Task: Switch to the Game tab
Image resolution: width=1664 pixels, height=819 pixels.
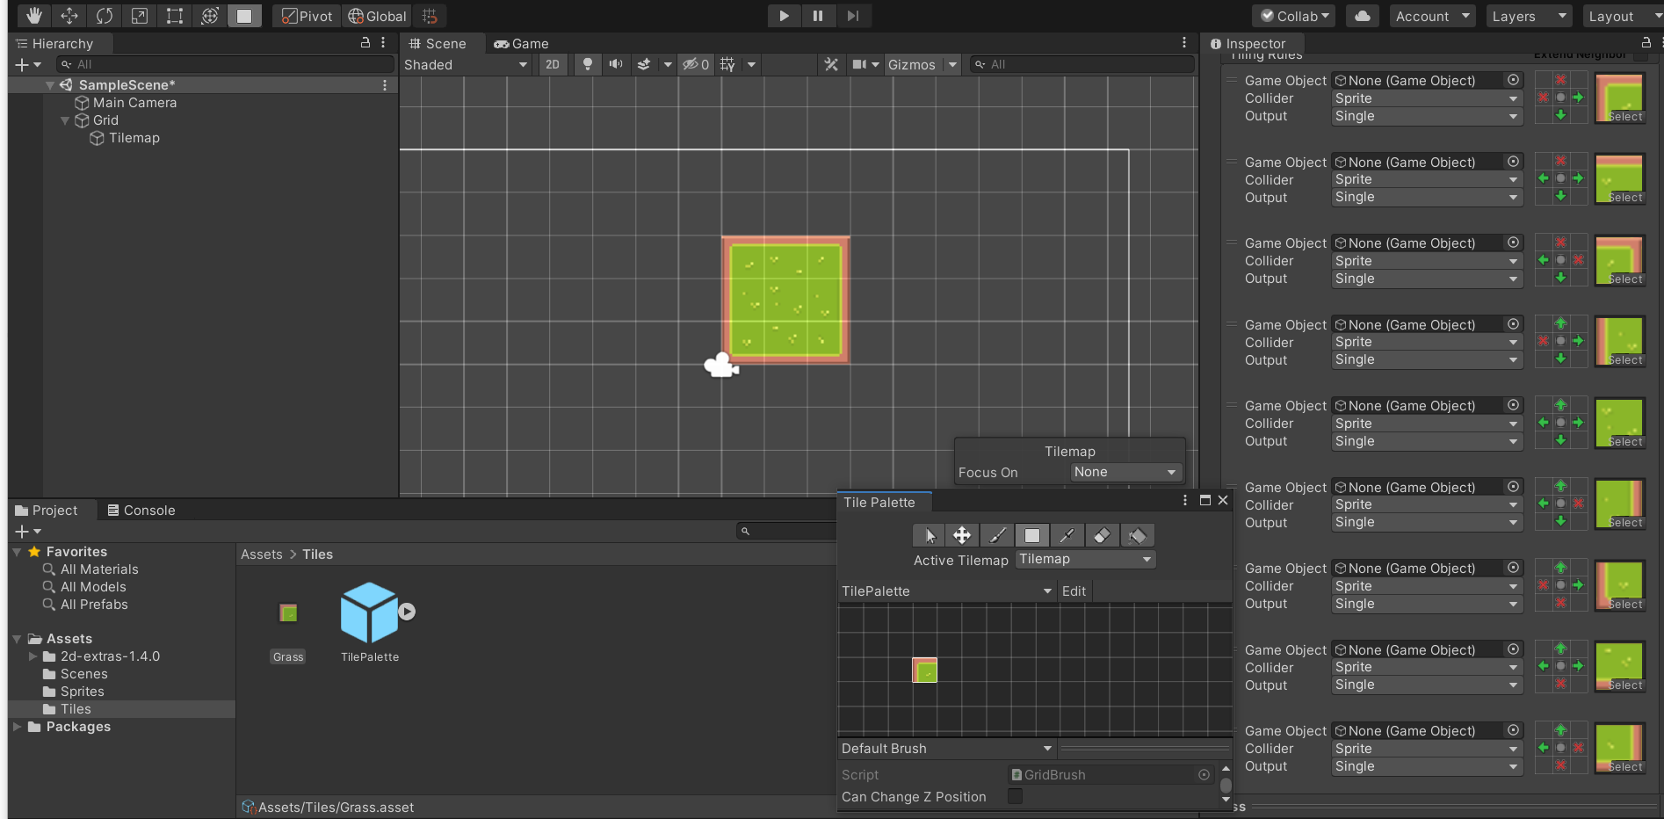Action: 521,43
